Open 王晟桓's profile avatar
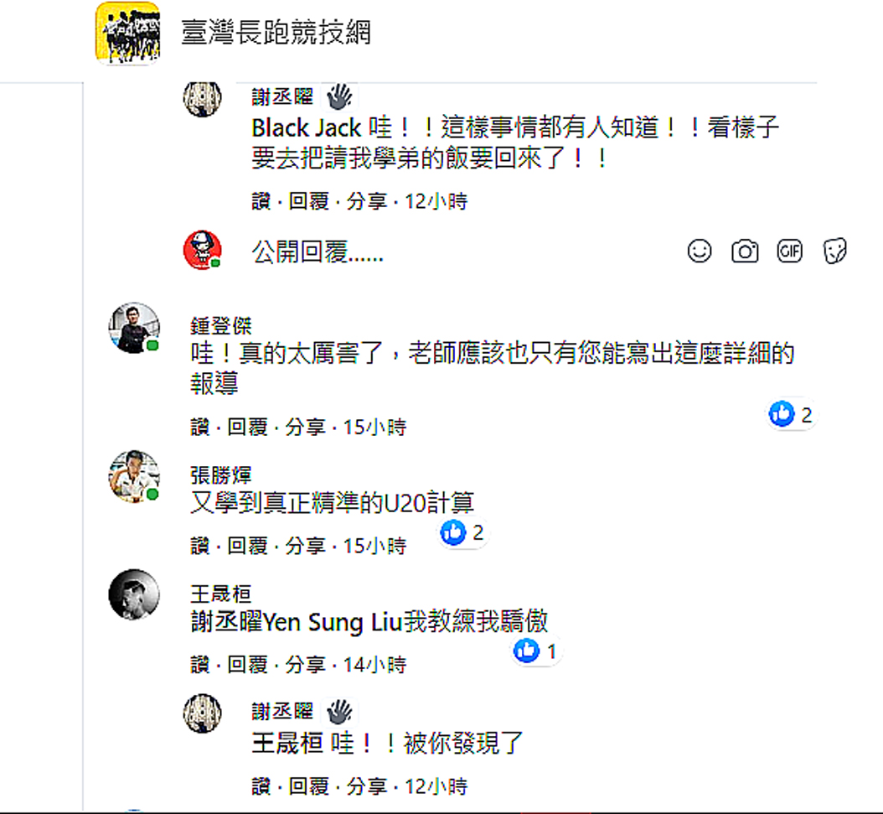Image resolution: width=883 pixels, height=814 pixels. tap(134, 595)
